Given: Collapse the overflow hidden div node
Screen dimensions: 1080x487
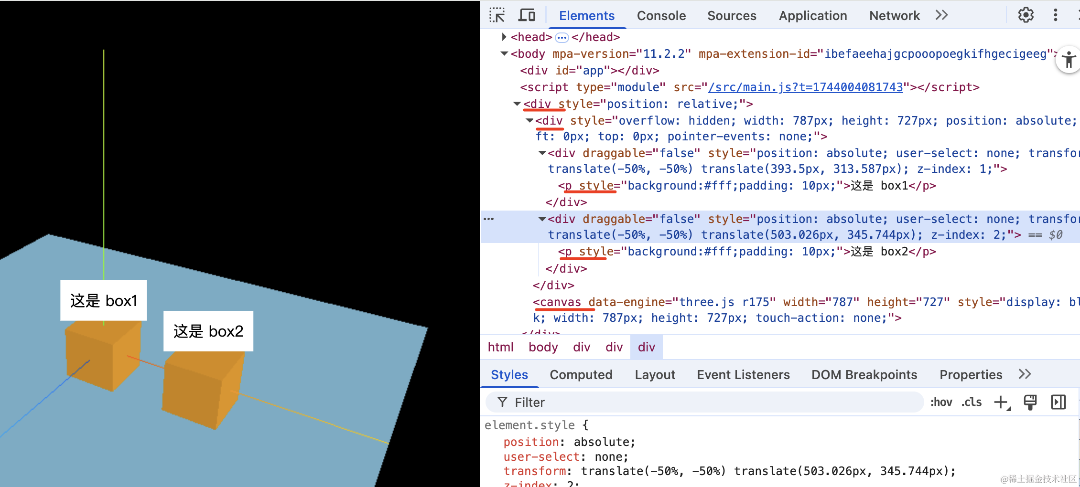Looking at the screenshot, I should (x=529, y=120).
